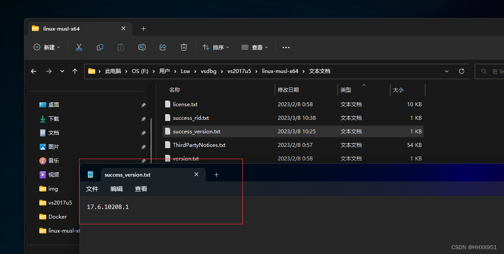The width and height of the screenshot is (504, 254).
Task: Open the See more ellipsis menu
Action: tap(286, 47)
